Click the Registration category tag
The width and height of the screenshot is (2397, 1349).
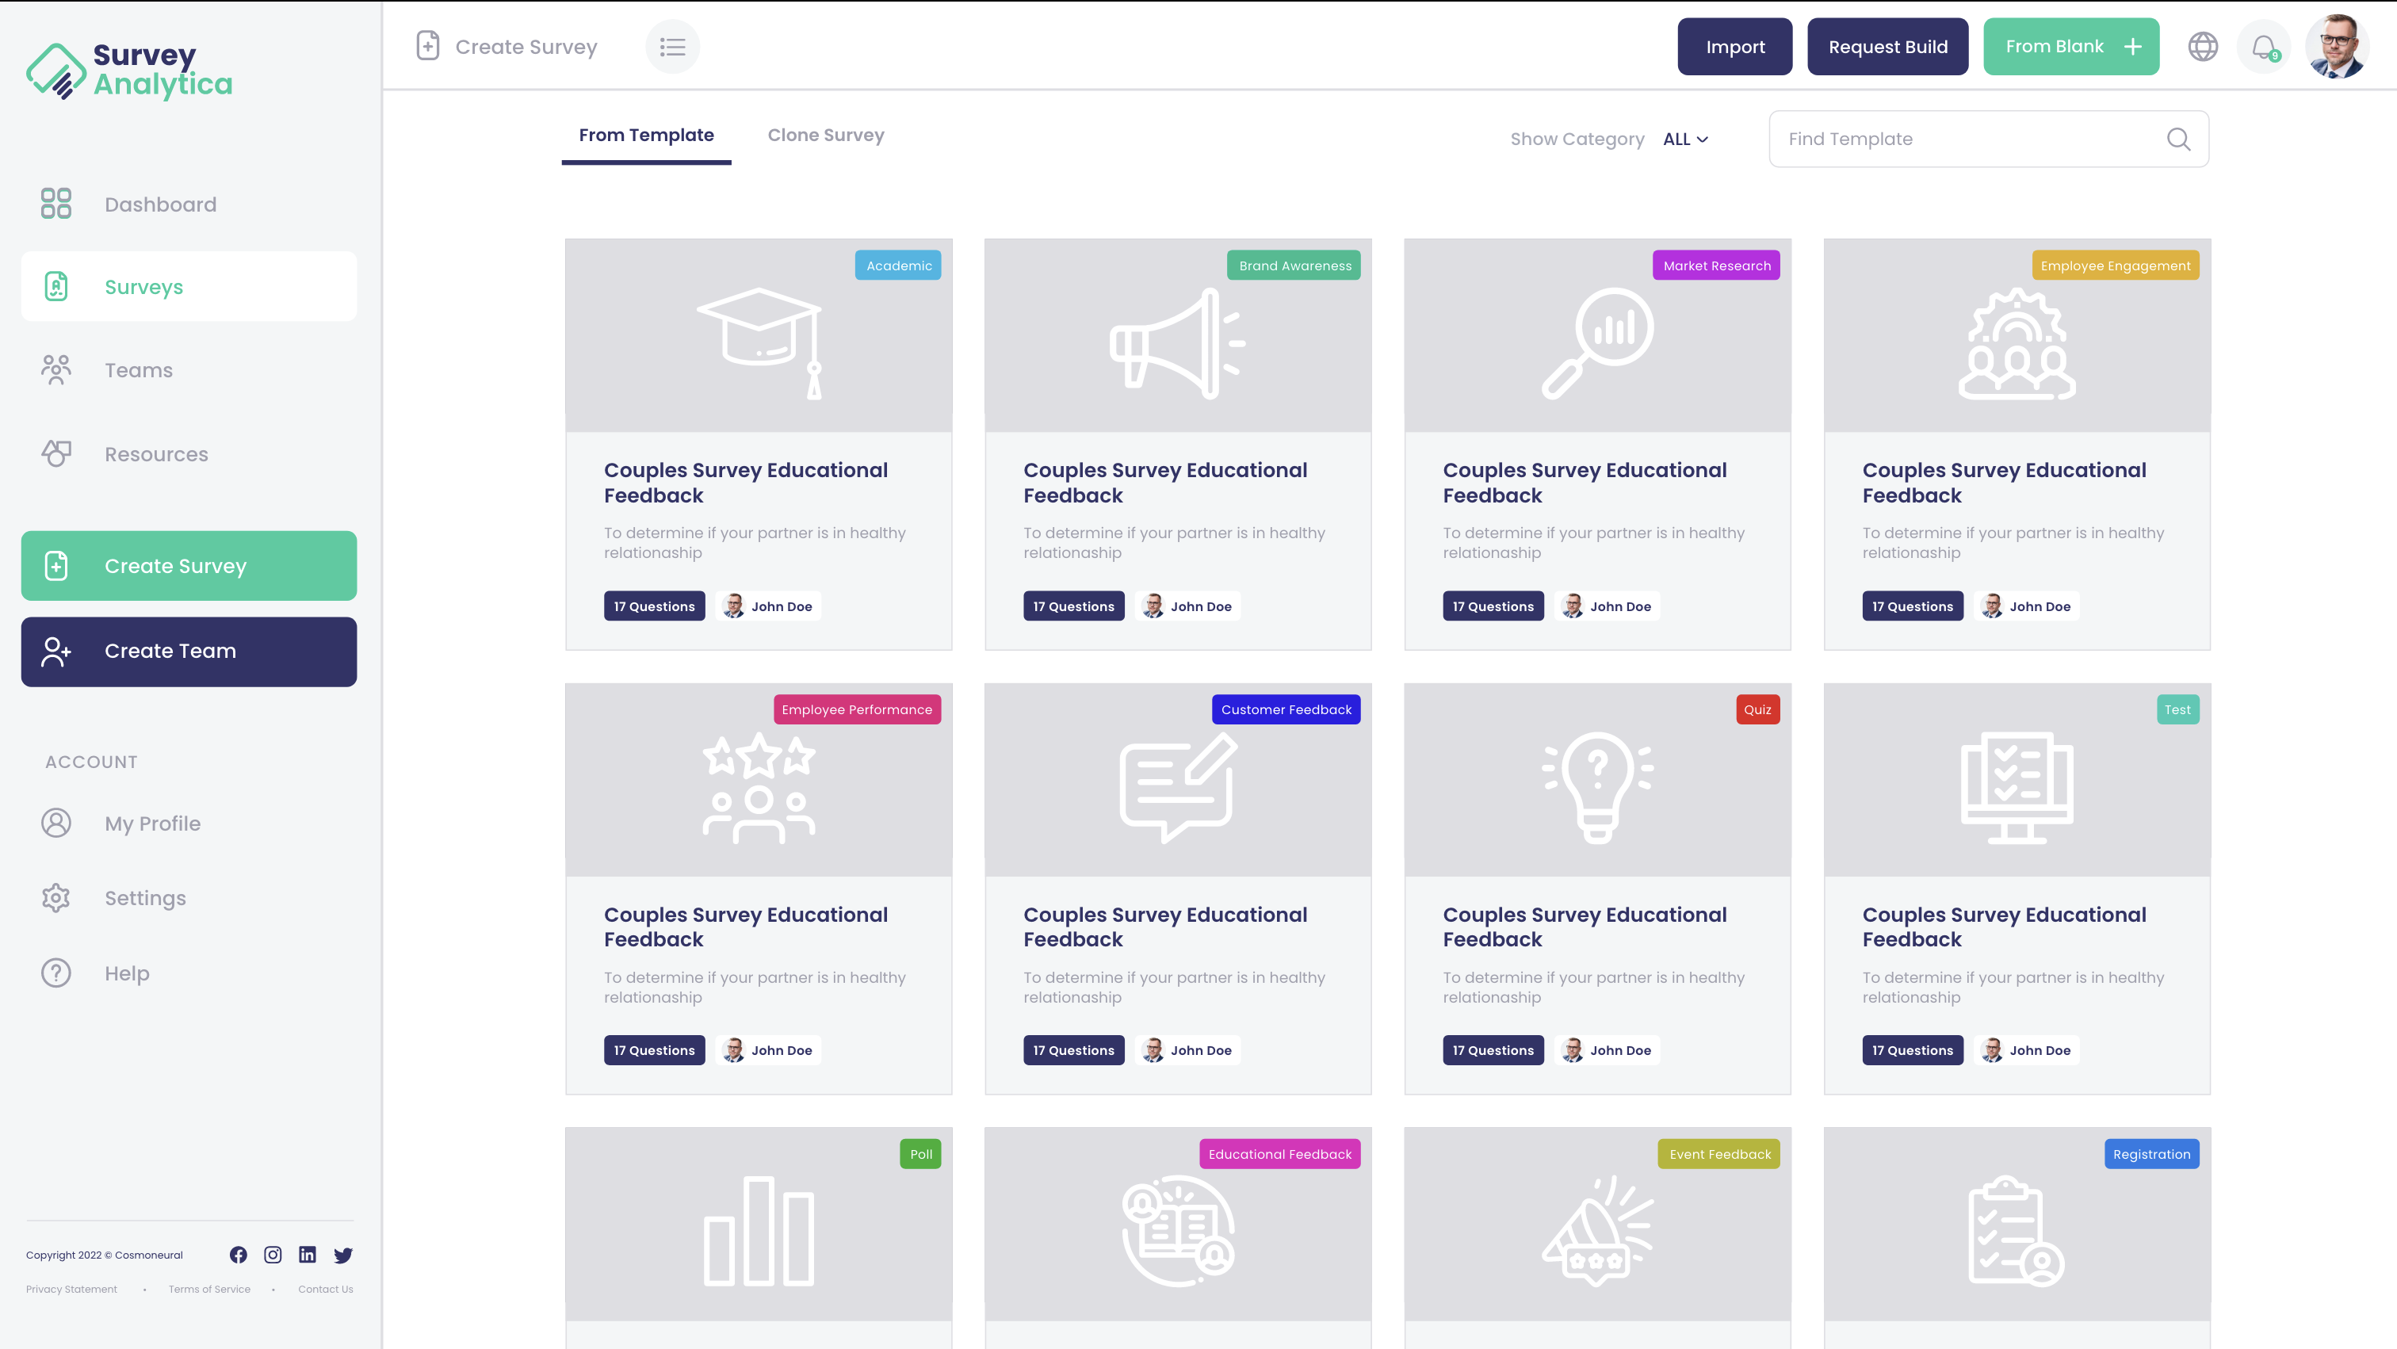tap(2151, 1154)
